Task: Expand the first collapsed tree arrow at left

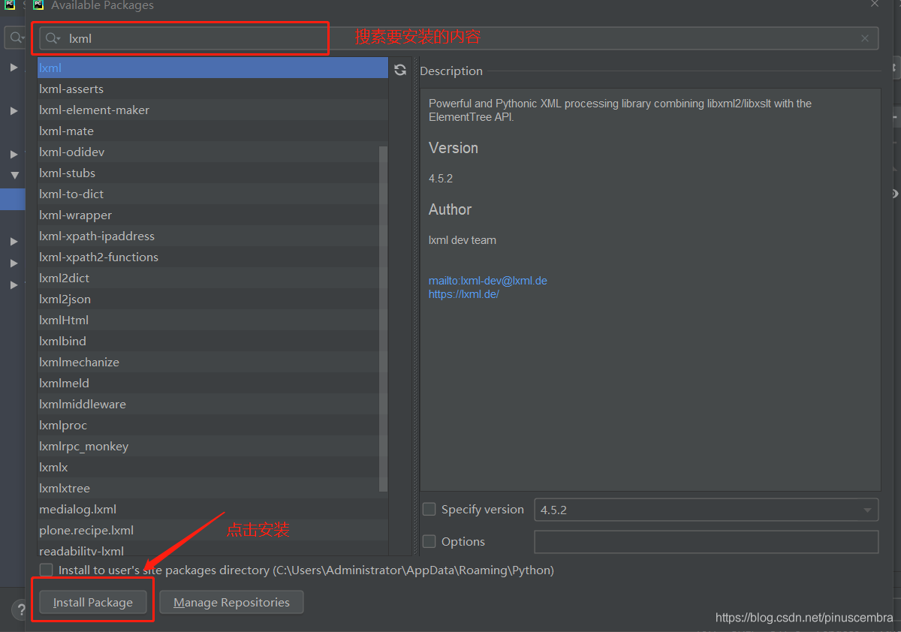Action: coord(14,68)
